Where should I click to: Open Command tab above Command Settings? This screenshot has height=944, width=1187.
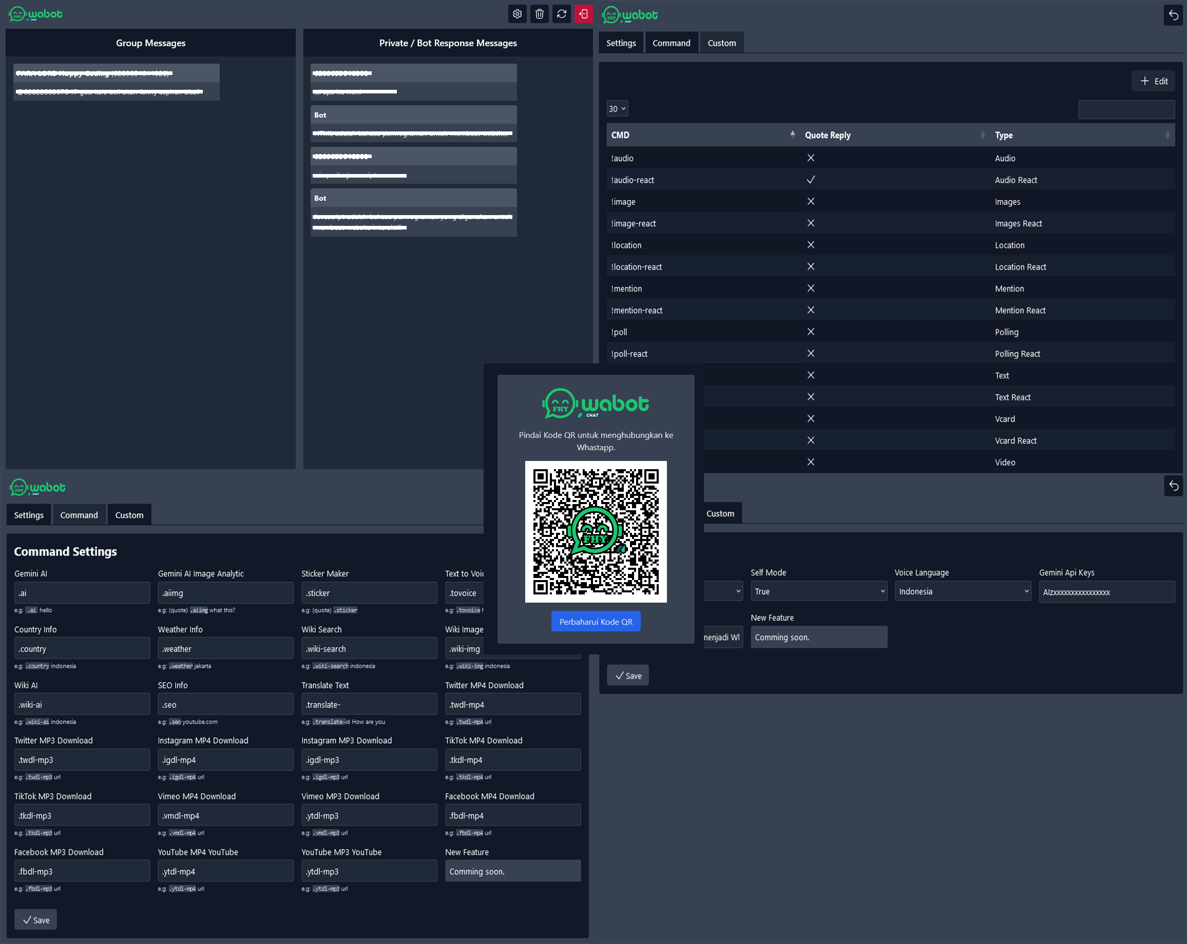(x=79, y=515)
